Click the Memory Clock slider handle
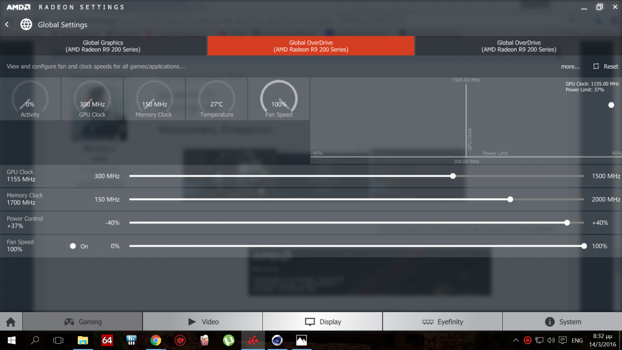 coord(511,199)
